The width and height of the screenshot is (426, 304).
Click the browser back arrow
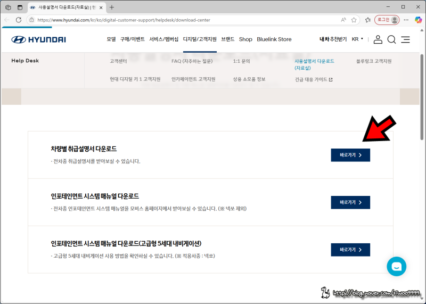point(7,20)
